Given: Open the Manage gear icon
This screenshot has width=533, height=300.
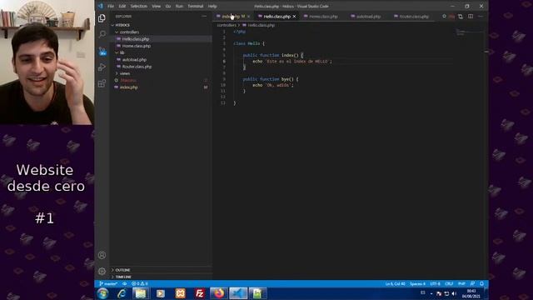Looking at the screenshot, I should (x=102, y=271).
